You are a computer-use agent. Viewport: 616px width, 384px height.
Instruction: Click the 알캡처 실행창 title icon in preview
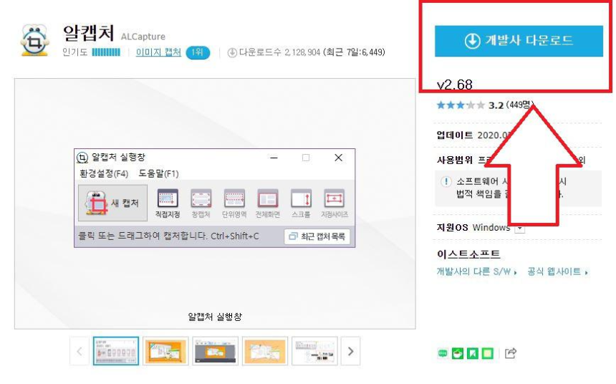(x=82, y=158)
